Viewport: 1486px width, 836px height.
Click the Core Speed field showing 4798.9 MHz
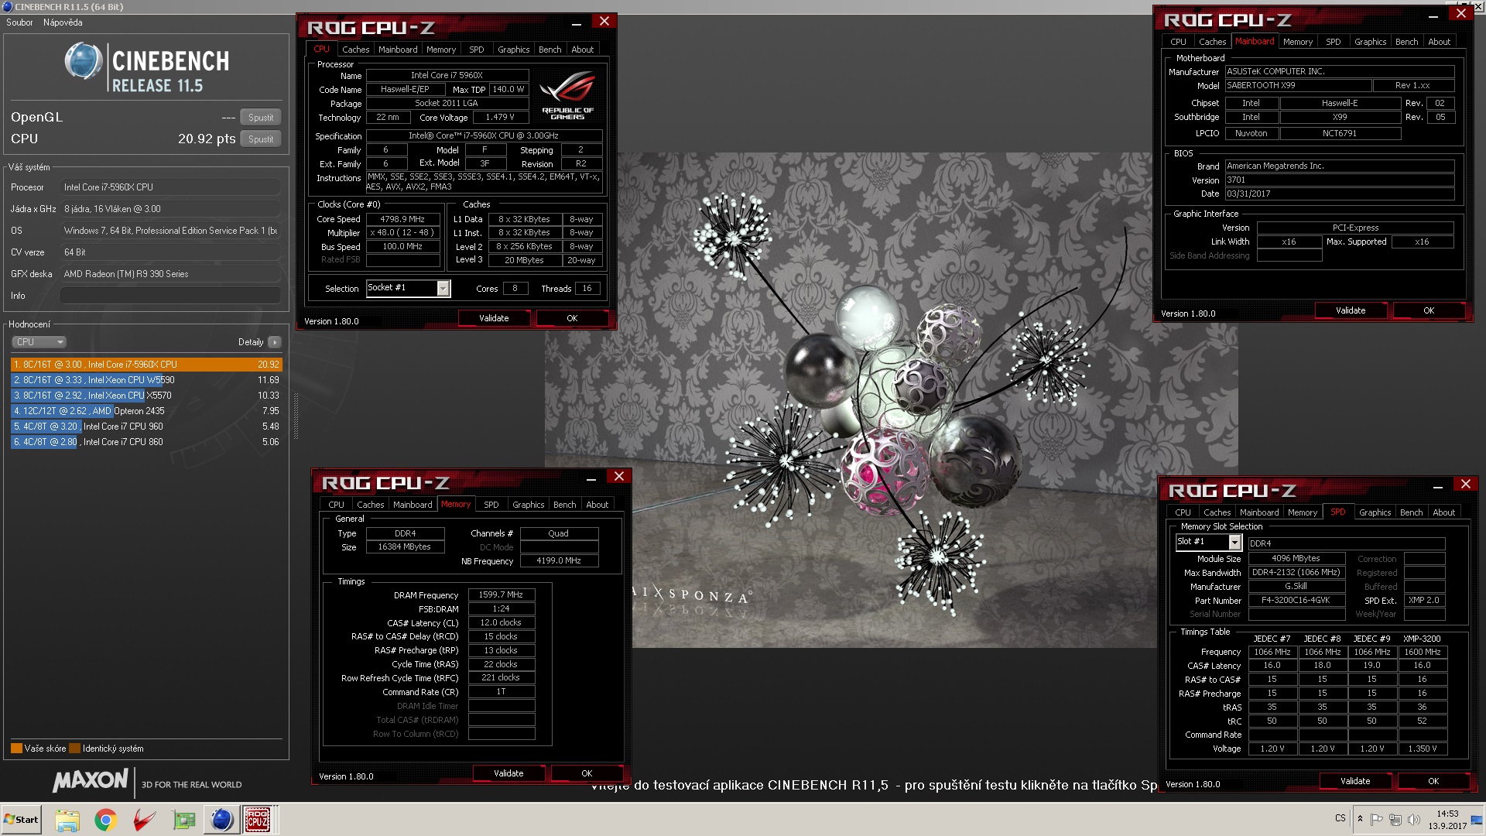click(402, 220)
